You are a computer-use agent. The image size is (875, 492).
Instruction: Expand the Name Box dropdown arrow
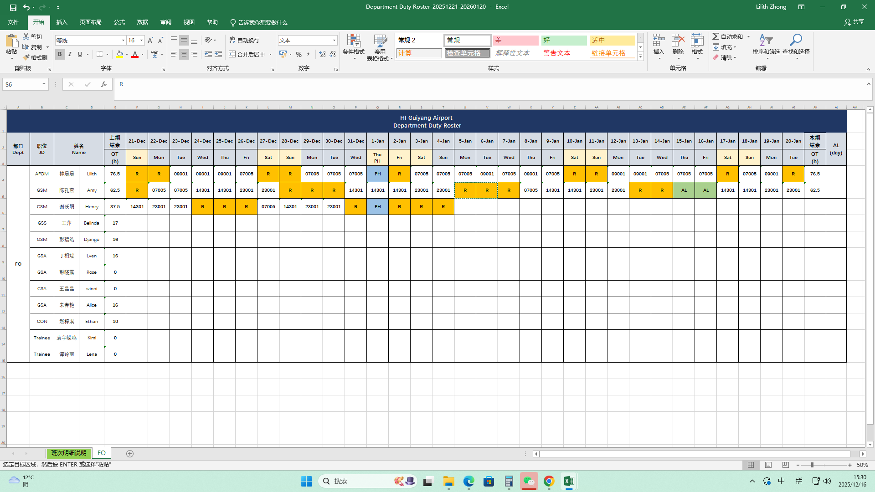44,84
